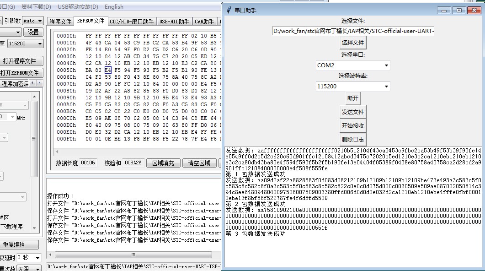Close the 串口助手 window

coord(474,11)
